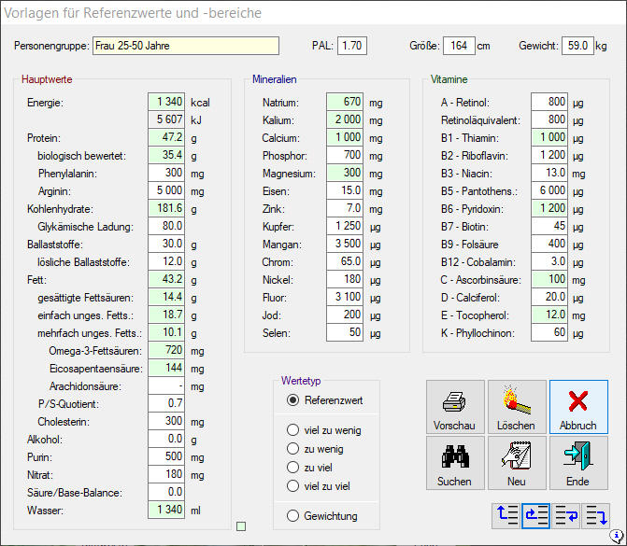627x546 pixels.
Task: Go to next record using right-arrow list icon
Action: pos(566,515)
